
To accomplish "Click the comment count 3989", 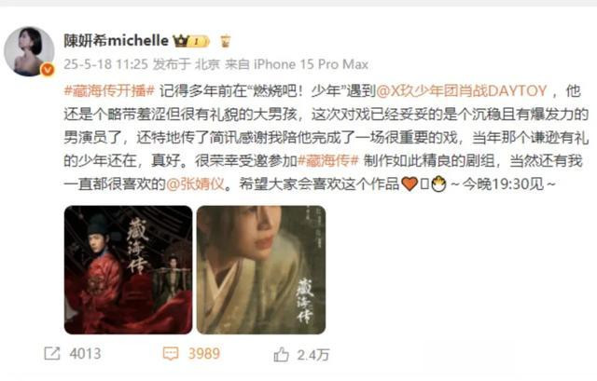I will coord(204,354).
